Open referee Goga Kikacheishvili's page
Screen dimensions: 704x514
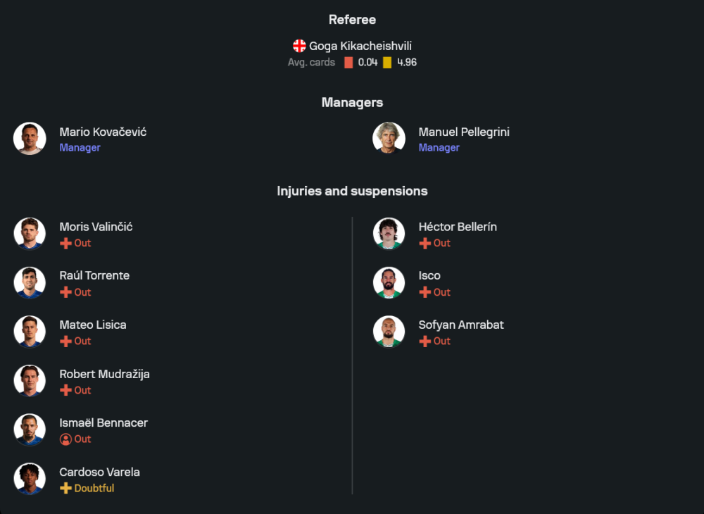point(360,46)
